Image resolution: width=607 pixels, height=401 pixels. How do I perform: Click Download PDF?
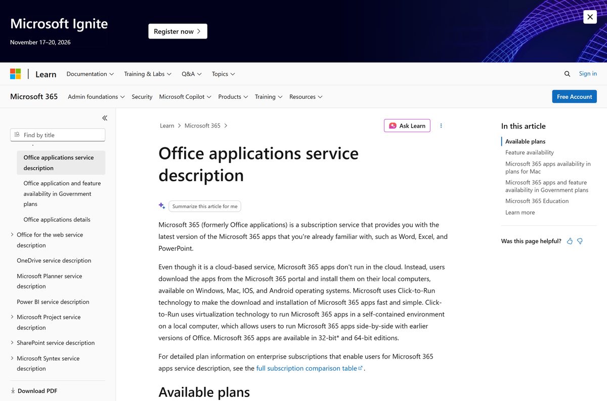click(34, 391)
